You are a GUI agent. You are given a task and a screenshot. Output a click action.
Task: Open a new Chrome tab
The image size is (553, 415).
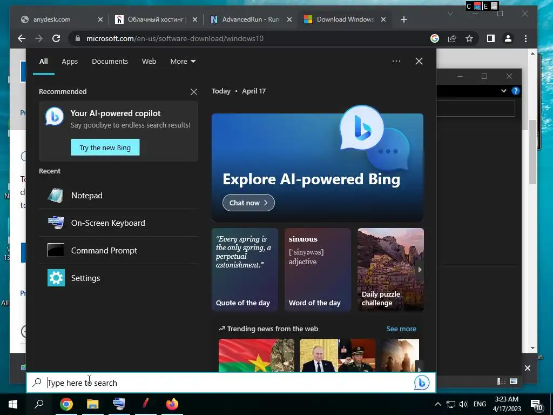coord(404,19)
